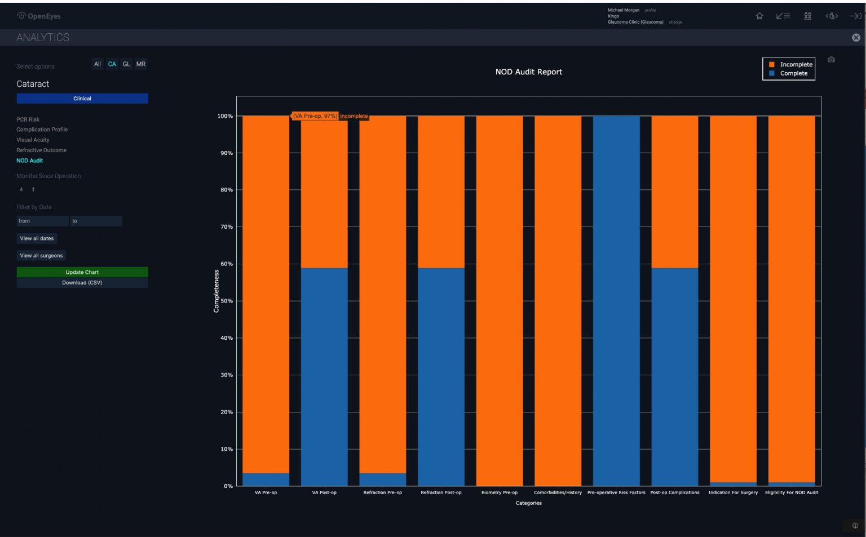The height and width of the screenshot is (537, 866).
Task: Click the info icon at bottom right
Action: point(855,526)
